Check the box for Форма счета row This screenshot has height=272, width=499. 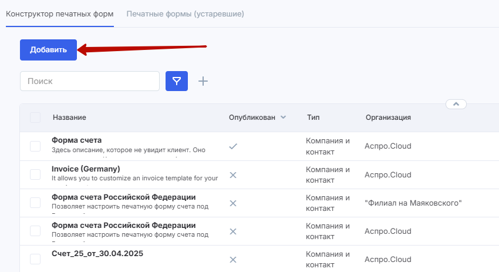(x=35, y=146)
